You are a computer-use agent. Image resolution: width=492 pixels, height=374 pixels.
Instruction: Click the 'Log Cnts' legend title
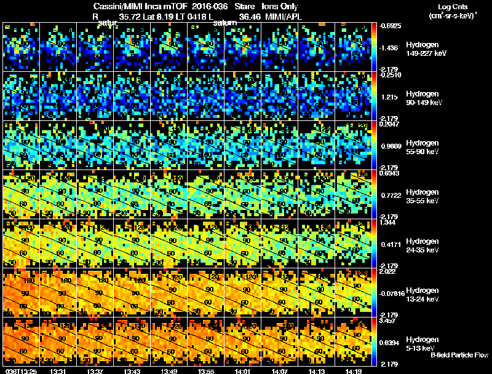[452, 7]
